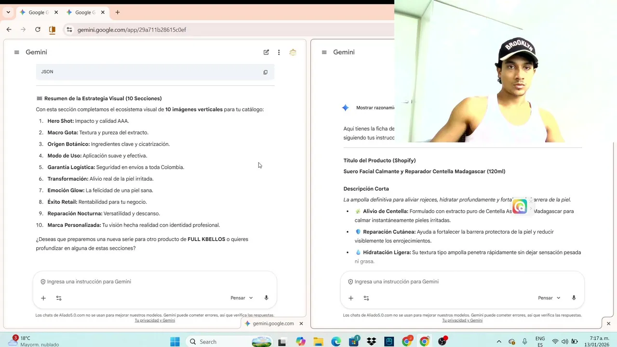
Task: Open Copilot from the taskbar
Action: coord(301,342)
